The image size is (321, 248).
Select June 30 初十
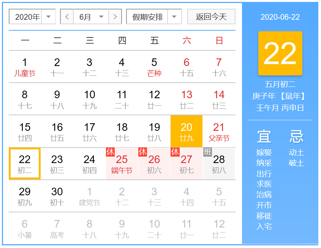point(57,196)
